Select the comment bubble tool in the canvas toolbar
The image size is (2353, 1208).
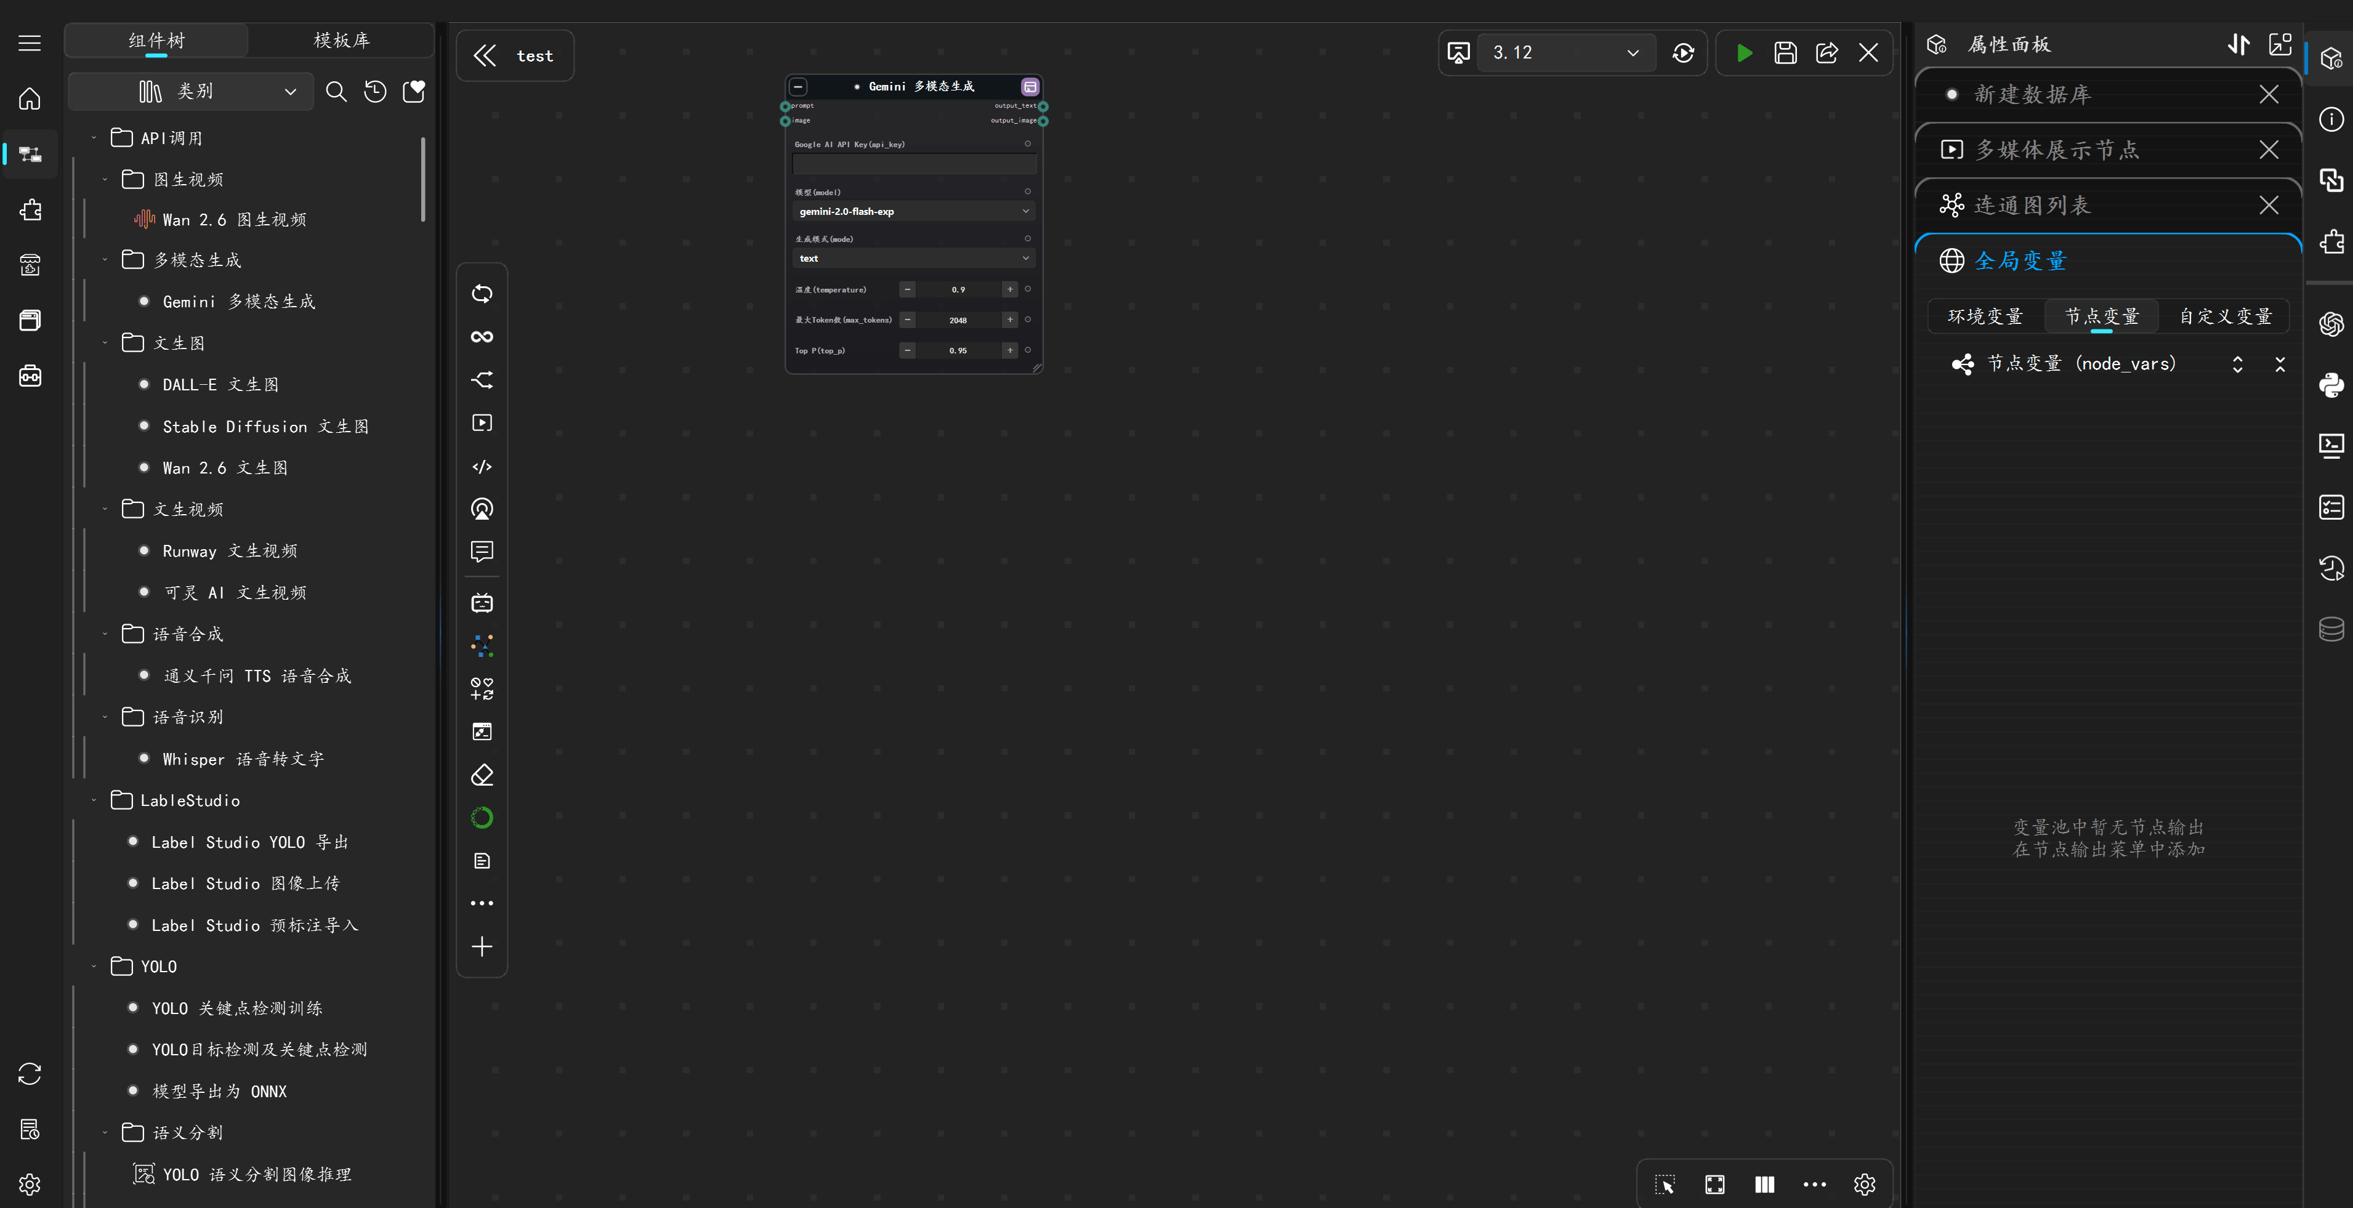(482, 552)
